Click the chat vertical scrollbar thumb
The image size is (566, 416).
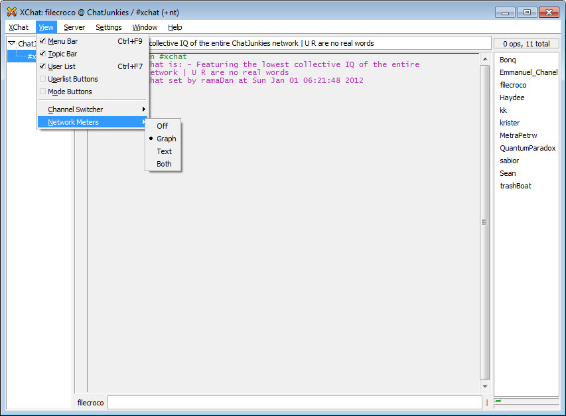485,222
